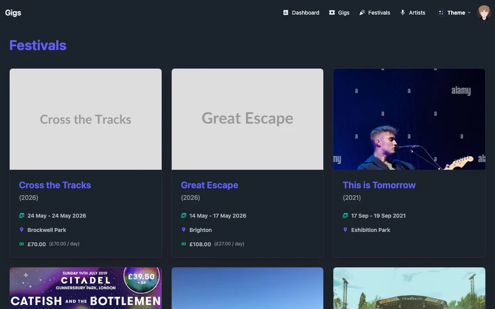Click the £70.00 price text
Viewport: 495px width, 309px height.
[x=37, y=244]
